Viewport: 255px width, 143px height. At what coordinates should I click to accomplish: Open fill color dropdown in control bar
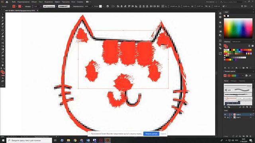(x=16, y=6)
